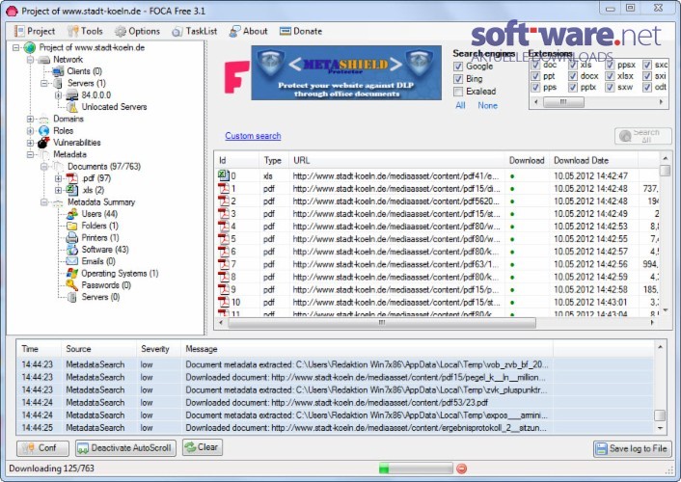Click the .xls (2) Excel icon

(72, 190)
